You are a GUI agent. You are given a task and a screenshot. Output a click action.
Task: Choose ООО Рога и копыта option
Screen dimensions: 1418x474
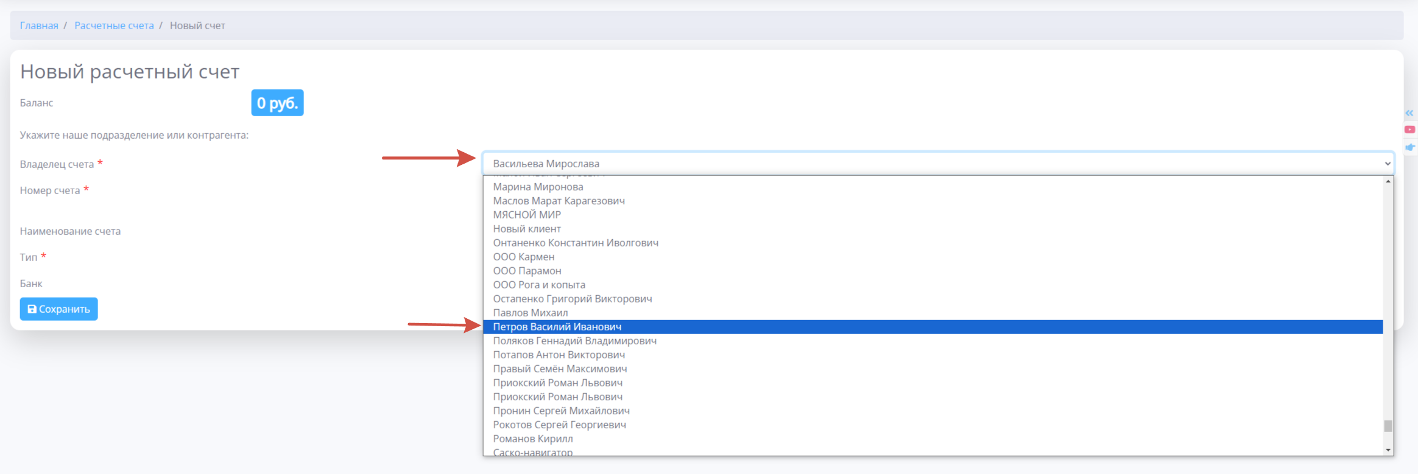tap(538, 285)
